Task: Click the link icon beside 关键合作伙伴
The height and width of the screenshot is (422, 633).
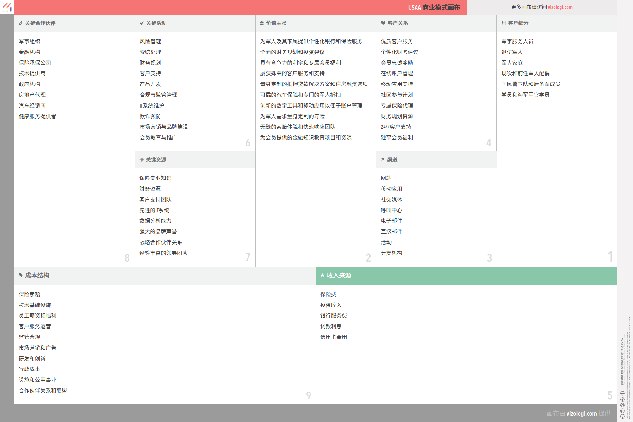Action: tap(21, 23)
